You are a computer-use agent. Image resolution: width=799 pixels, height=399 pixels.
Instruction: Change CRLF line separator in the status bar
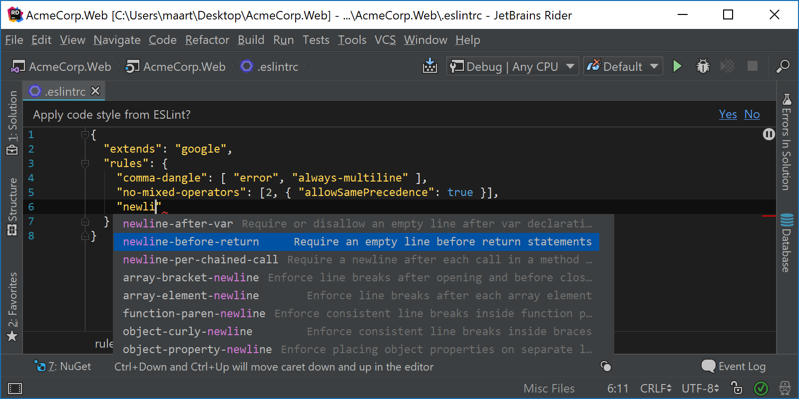pos(656,389)
